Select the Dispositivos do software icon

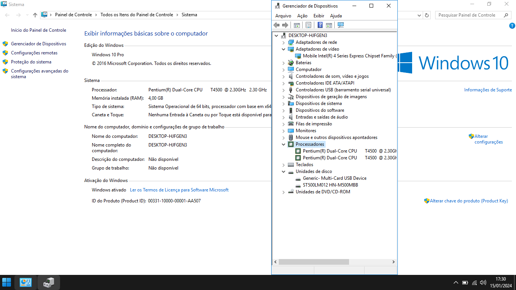pos(291,110)
